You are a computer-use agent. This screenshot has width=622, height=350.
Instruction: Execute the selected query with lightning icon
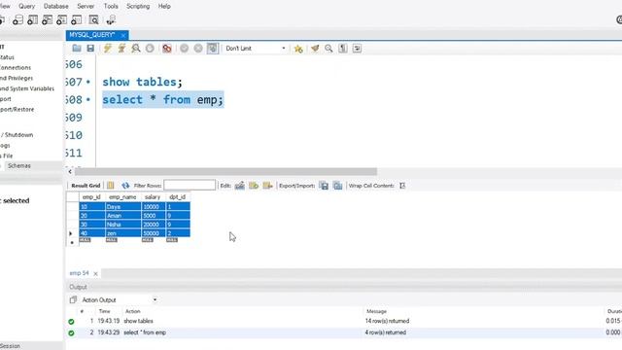click(x=108, y=49)
